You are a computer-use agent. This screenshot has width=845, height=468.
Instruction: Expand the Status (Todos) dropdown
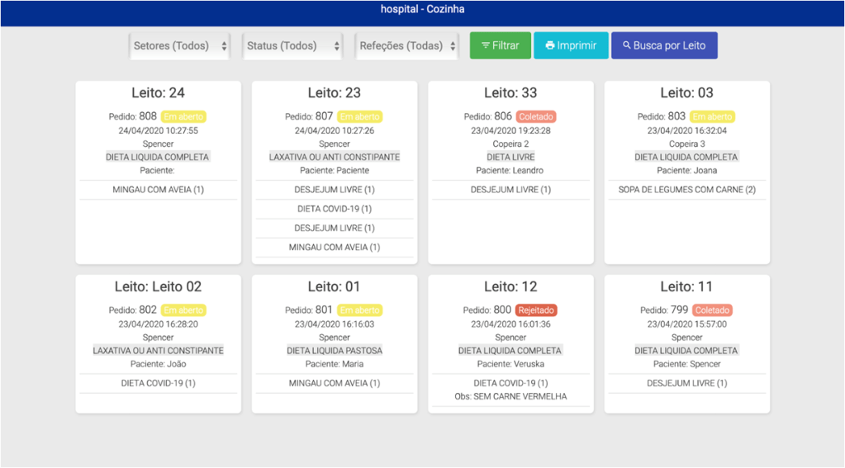point(292,46)
